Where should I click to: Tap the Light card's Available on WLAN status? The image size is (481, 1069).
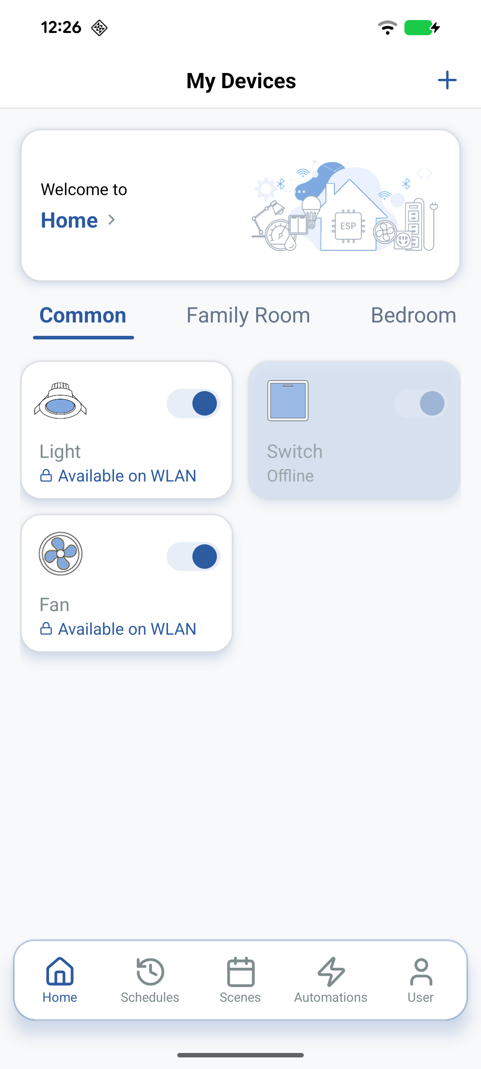click(x=127, y=476)
